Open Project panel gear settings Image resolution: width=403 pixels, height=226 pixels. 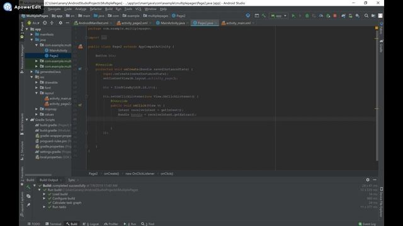point(60,23)
